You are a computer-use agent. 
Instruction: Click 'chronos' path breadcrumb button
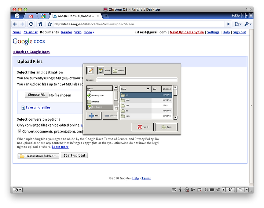point(118,70)
